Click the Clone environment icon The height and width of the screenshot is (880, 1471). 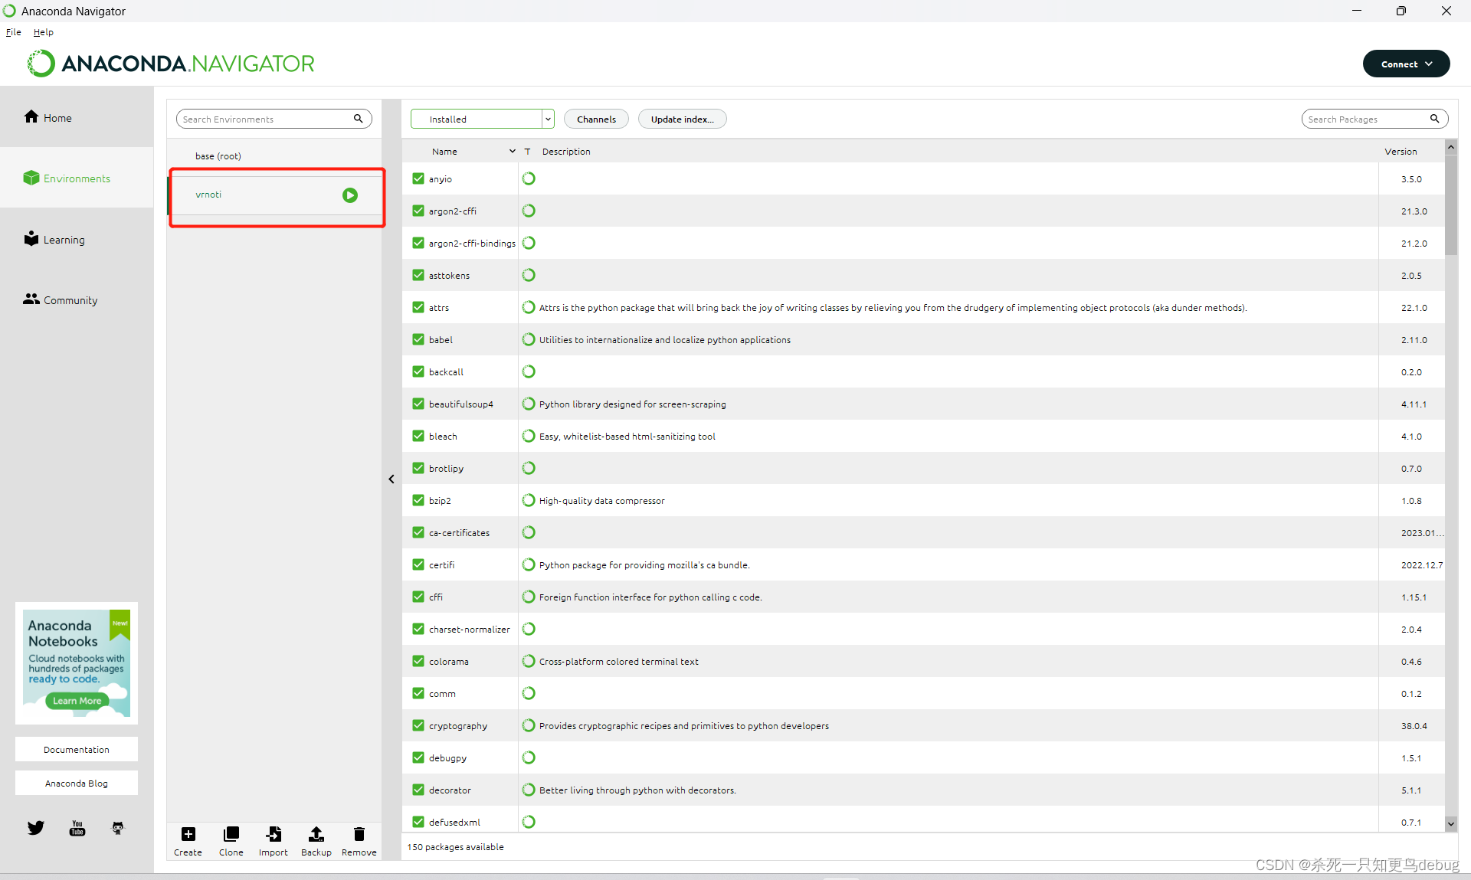point(231,835)
